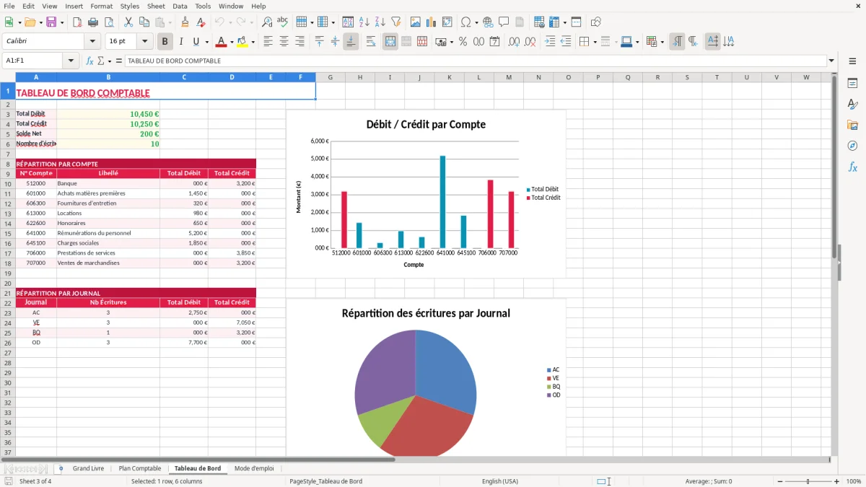866x487 pixels.
Task: Toggle Bold formatting
Action: (165, 42)
